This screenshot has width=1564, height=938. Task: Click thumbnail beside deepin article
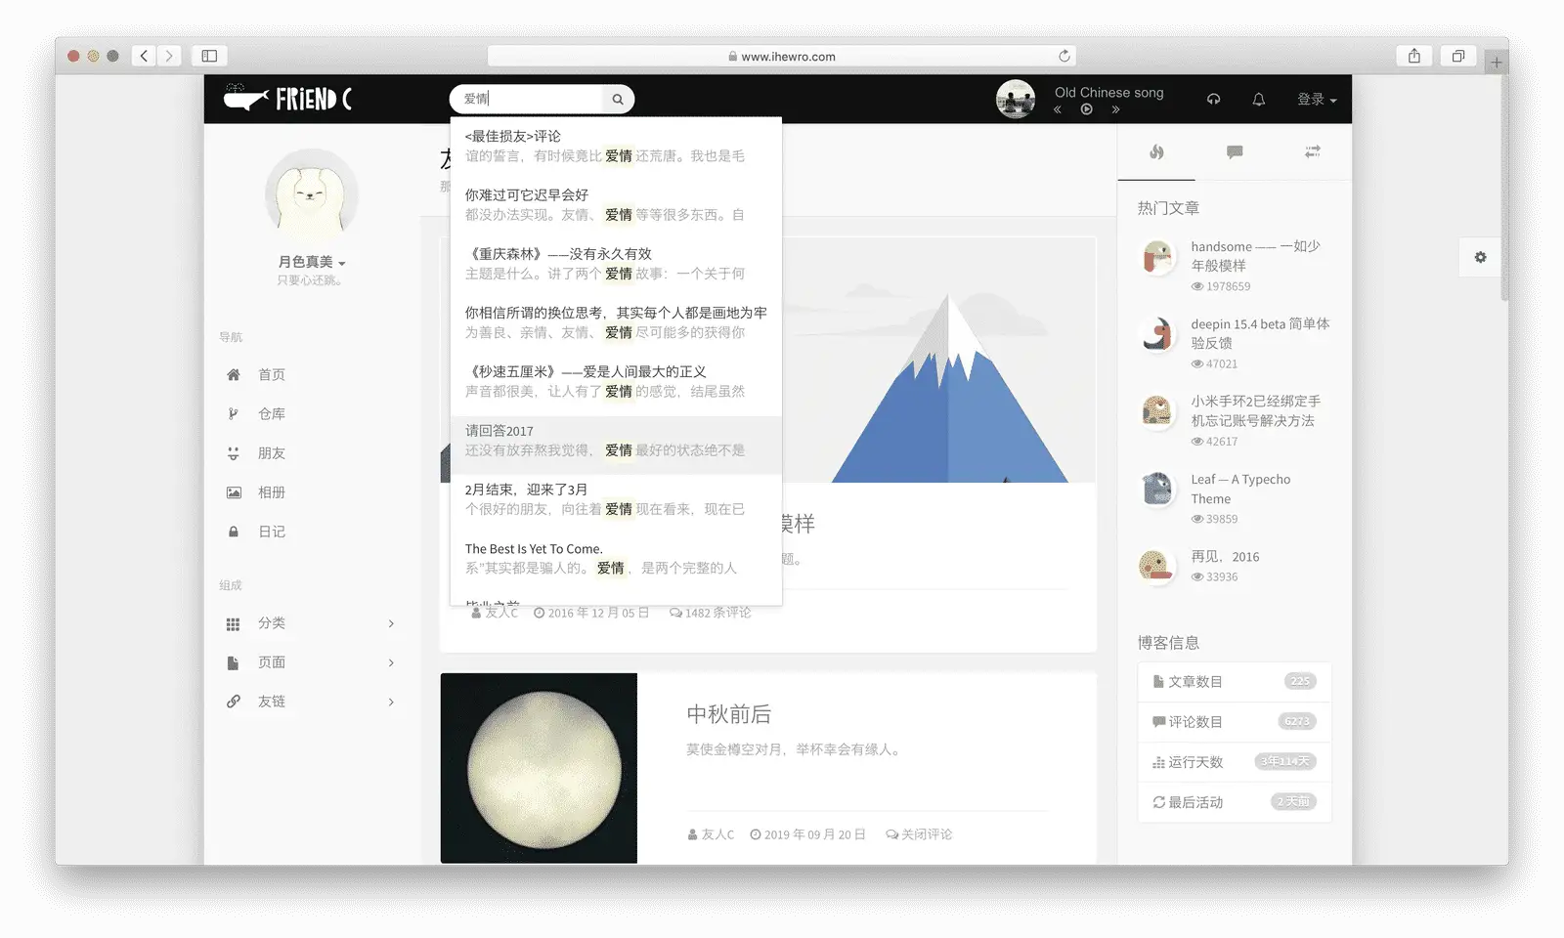pos(1157,334)
